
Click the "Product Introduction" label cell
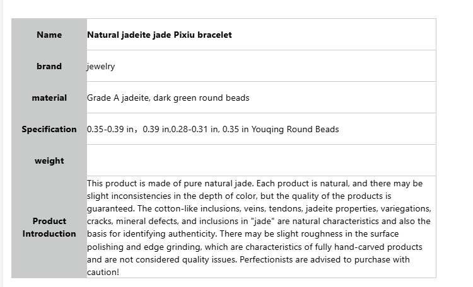[49, 227]
